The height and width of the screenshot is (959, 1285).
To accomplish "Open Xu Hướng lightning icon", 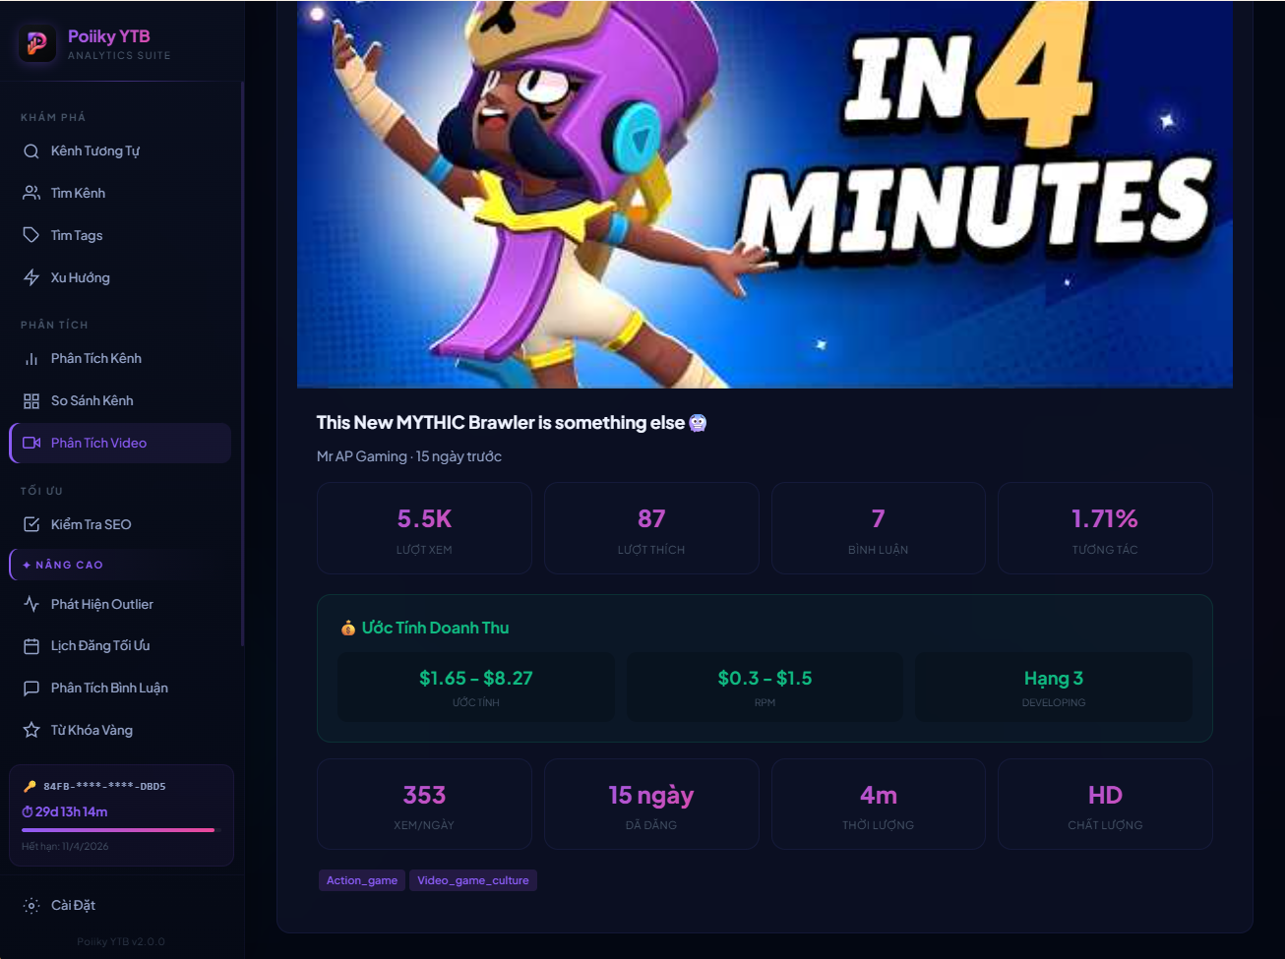I will click(x=31, y=278).
